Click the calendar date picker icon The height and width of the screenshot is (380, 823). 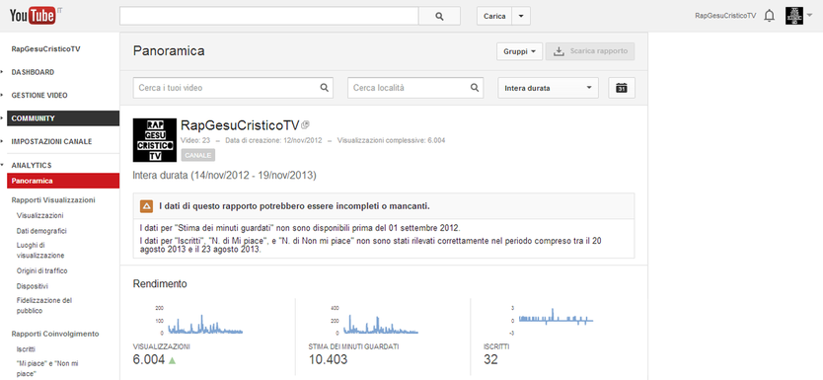click(x=622, y=88)
